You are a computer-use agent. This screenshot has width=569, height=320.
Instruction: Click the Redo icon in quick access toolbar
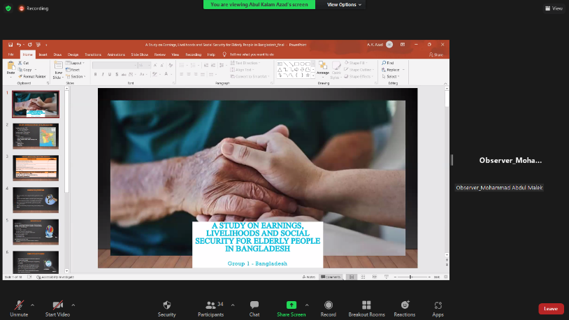(x=30, y=45)
